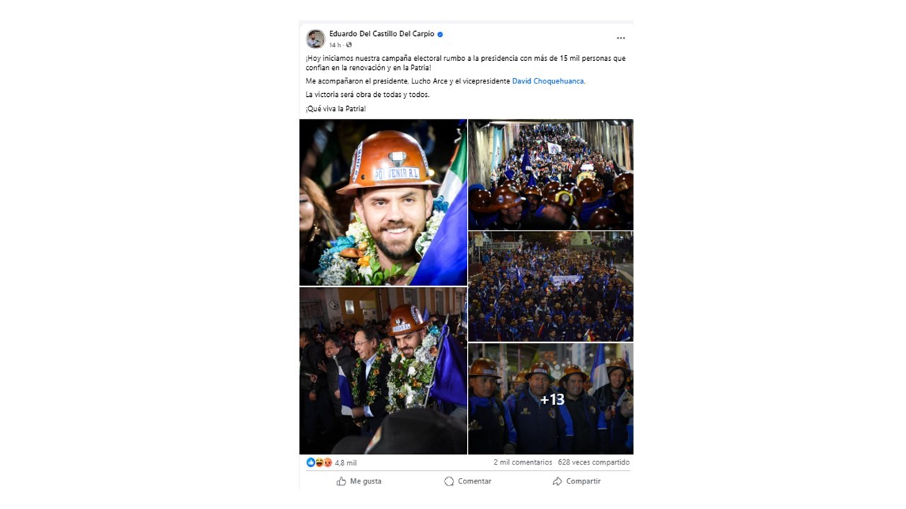Click the Compartir arrow icon
This screenshot has width=906, height=509.
[x=557, y=481]
